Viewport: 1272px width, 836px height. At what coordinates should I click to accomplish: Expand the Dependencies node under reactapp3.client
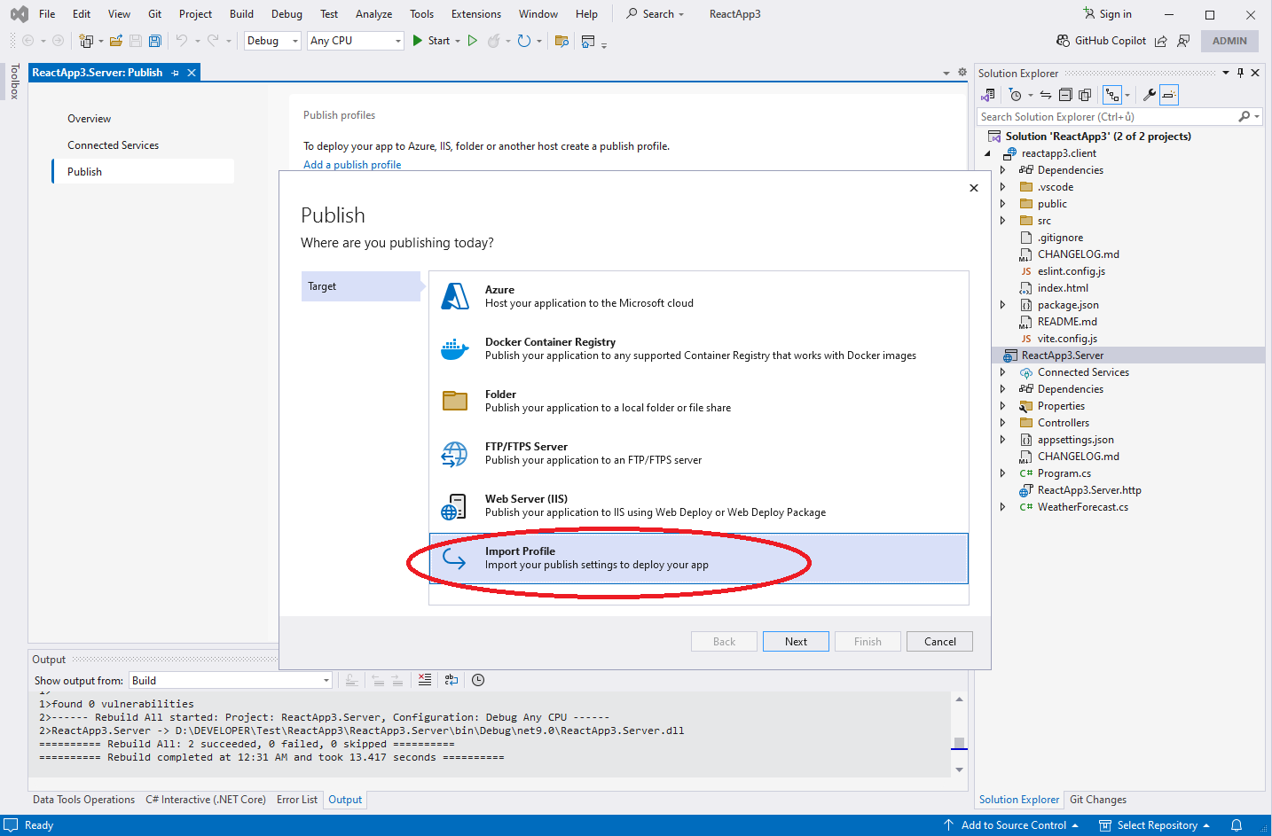[1003, 170]
